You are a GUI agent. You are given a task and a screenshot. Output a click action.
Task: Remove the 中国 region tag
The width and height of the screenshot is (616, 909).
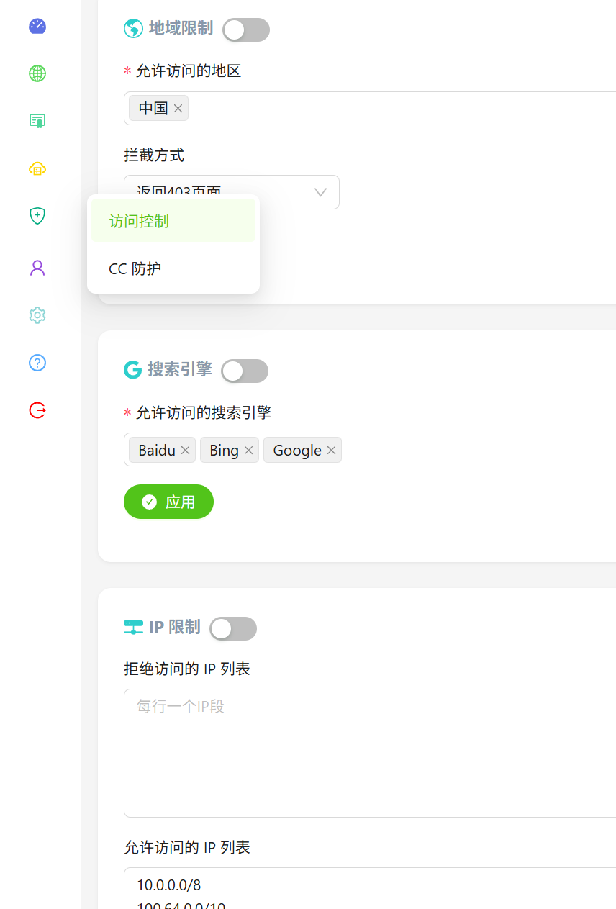(178, 108)
